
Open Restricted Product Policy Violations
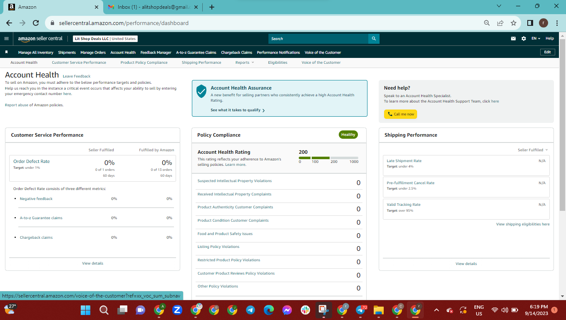[229, 260]
